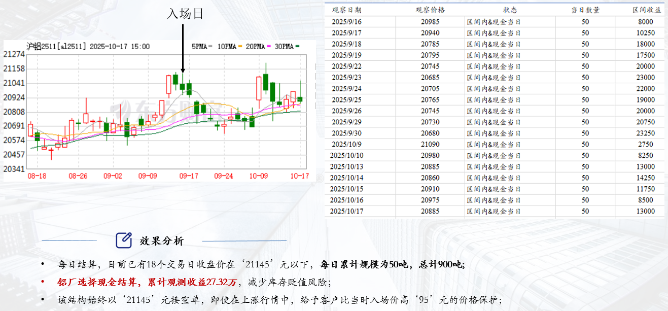Image resolution: width=668 pixels, height=311 pixels.
Task: Click the 入场日 label above the chart
Action: (185, 14)
